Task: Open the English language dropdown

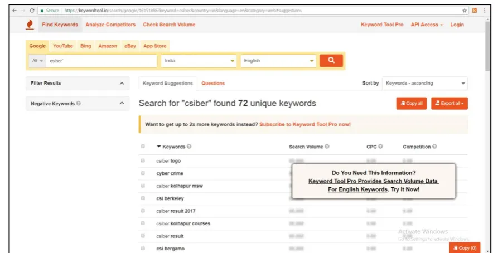Action: tap(278, 61)
